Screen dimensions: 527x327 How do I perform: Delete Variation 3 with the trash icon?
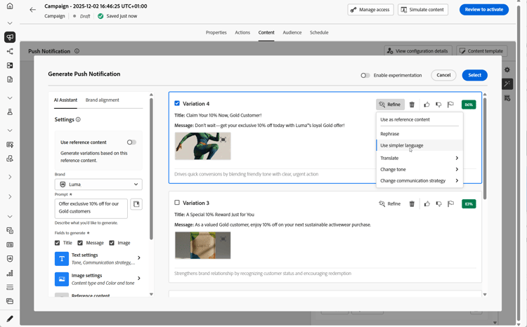coord(412,203)
